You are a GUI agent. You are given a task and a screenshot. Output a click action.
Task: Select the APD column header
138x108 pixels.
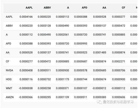pos(84,7)
